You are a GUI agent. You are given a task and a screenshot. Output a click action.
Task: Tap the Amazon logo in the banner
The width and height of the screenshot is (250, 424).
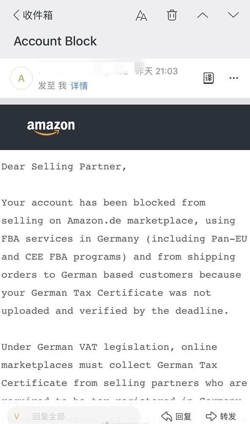pos(51,127)
